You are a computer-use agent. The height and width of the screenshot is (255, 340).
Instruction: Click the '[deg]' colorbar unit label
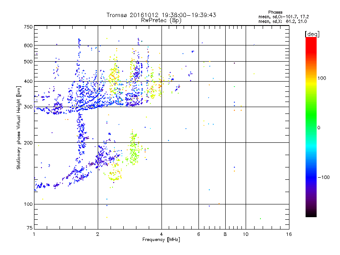312,34
